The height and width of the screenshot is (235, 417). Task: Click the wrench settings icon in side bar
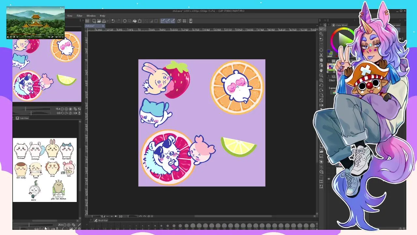click(x=321, y=34)
